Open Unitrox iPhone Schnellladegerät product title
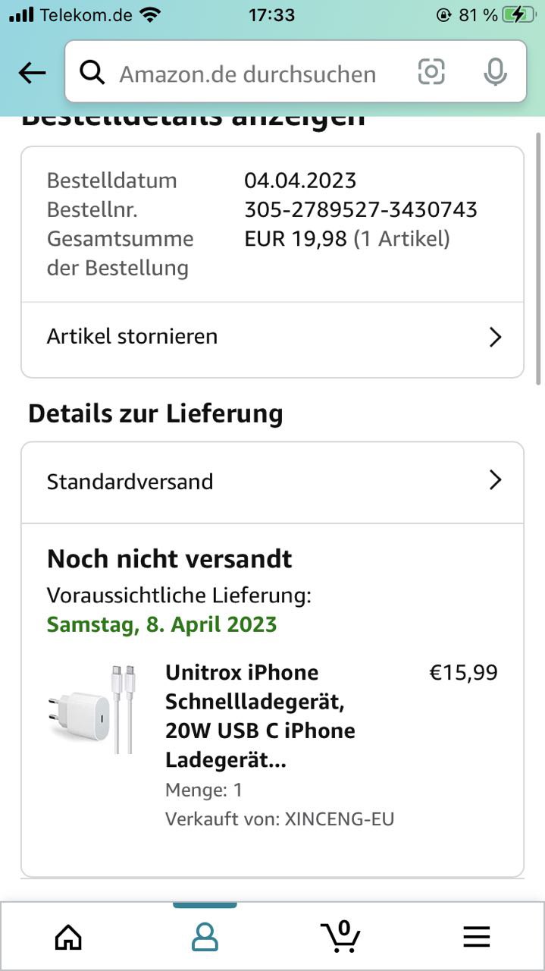This screenshot has width=545, height=971. 260,716
